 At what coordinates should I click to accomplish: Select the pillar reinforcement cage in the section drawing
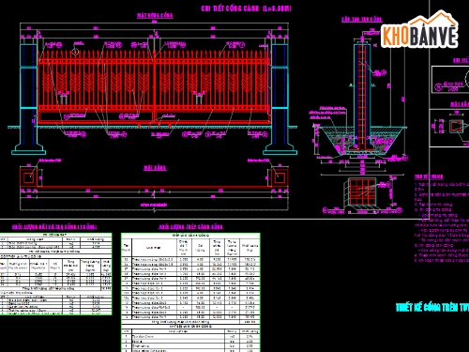tap(362, 97)
